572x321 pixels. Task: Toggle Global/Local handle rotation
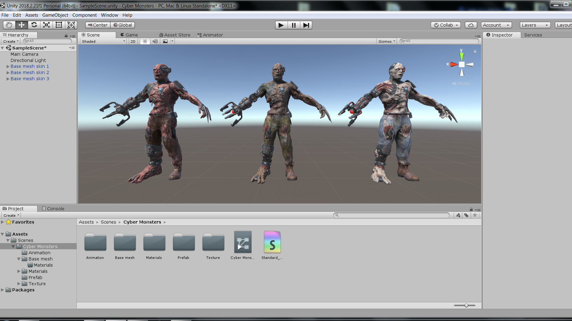tap(122, 25)
